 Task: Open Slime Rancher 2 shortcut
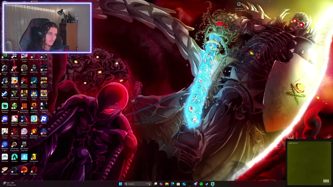click(x=14, y=83)
